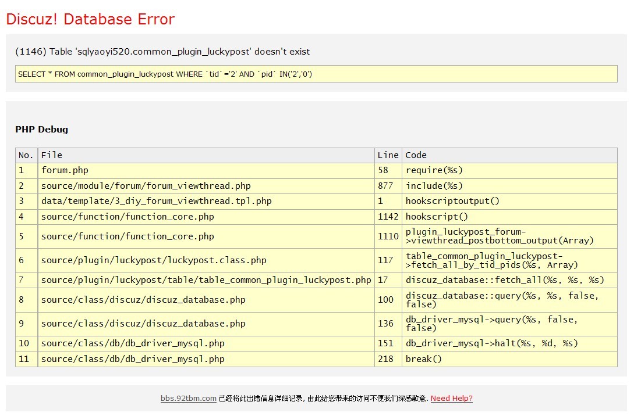Click data/template/3_diy_forum_viewthread.tpl.php cell
641x416 pixels.
tap(206, 202)
